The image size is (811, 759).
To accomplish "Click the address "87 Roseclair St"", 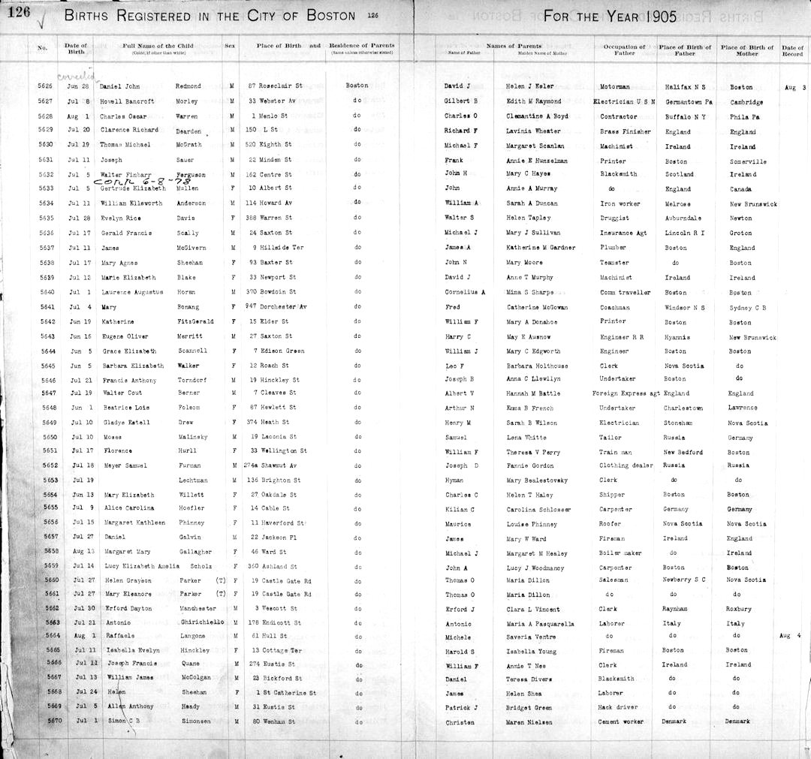I will (x=275, y=86).
